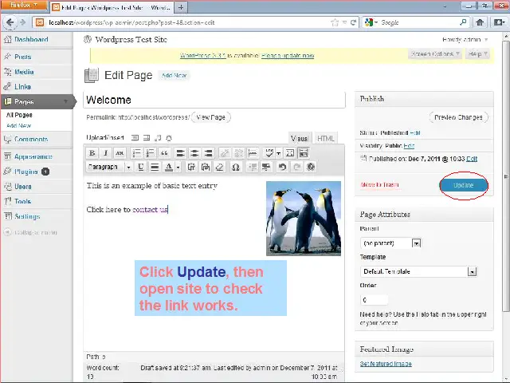This screenshot has width=510, height=383.
Task: Click the Add an Image upload icon
Action: pos(135,138)
